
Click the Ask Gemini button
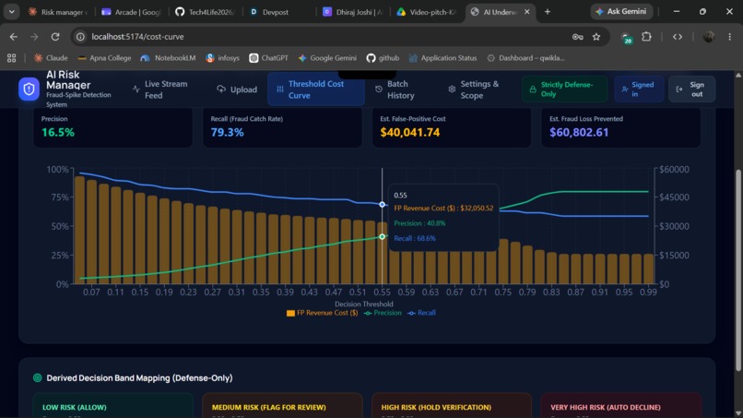(621, 11)
